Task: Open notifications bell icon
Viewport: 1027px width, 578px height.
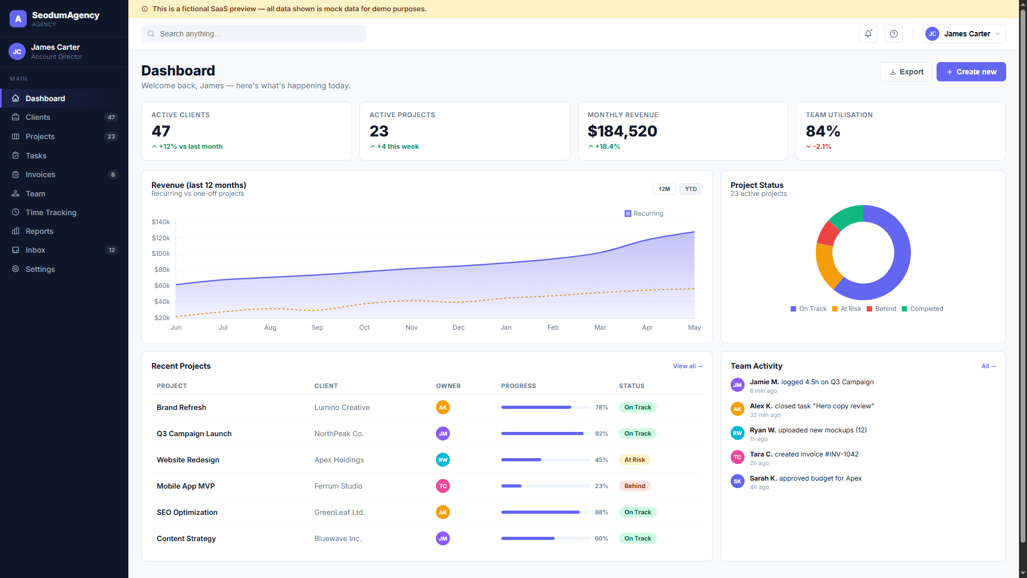Action: point(868,34)
